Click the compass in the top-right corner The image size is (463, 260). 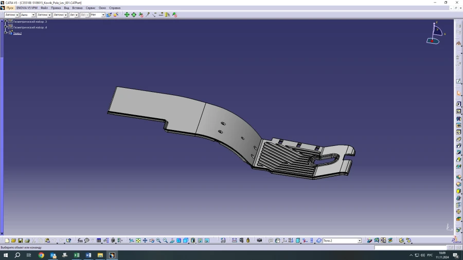coord(435,32)
